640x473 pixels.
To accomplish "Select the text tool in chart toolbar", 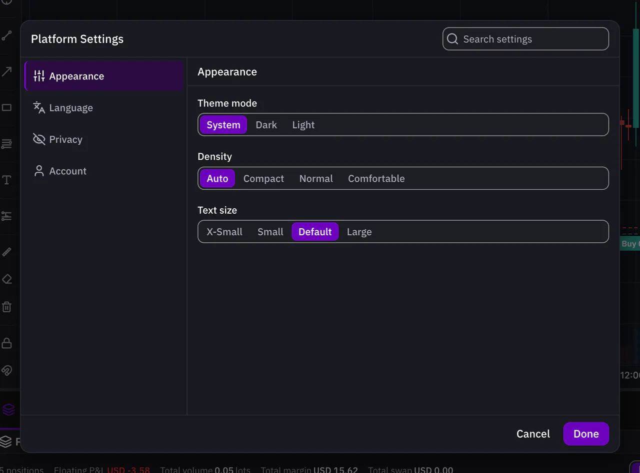I will tap(6, 180).
